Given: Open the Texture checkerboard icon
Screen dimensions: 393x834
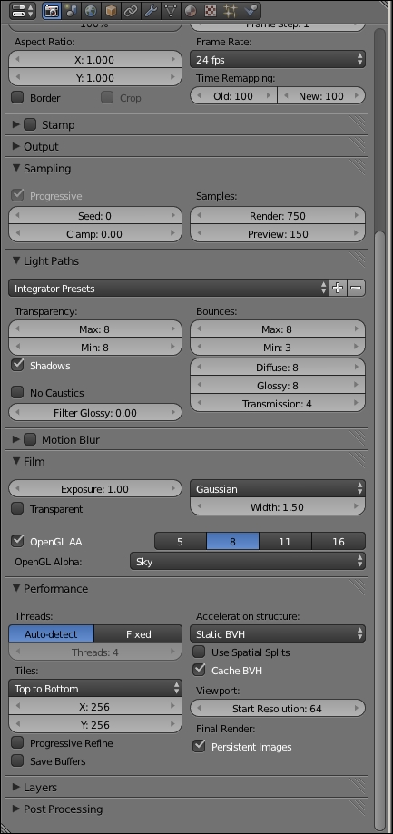Looking at the screenshot, I should (x=211, y=10).
